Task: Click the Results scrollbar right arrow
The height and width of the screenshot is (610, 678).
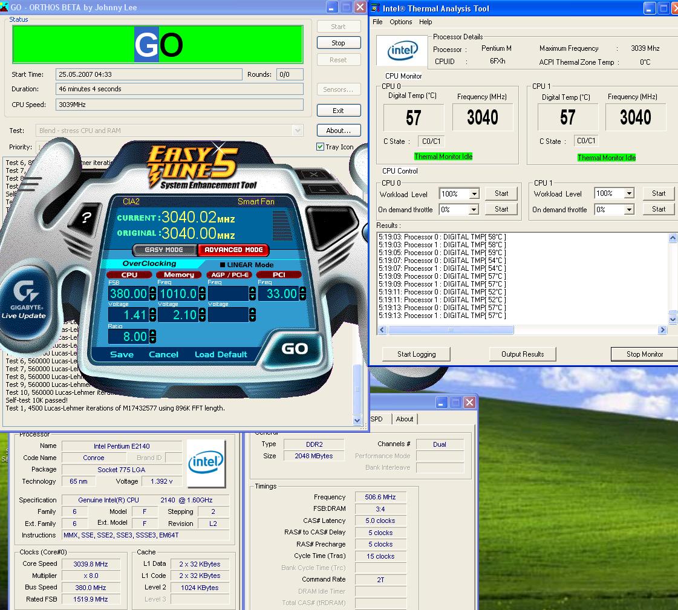Action: [x=662, y=330]
